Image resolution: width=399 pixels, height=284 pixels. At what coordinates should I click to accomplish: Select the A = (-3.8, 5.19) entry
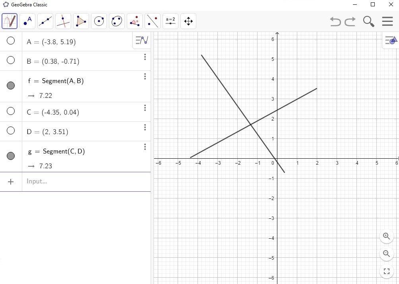pyautogui.click(x=51, y=42)
